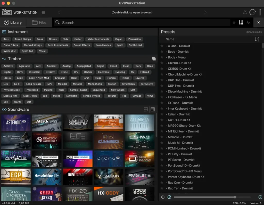The height and width of the screenshot is (205, 264).
Task: Sort presets with the A-Z icon
Action: tap(257, 39)
